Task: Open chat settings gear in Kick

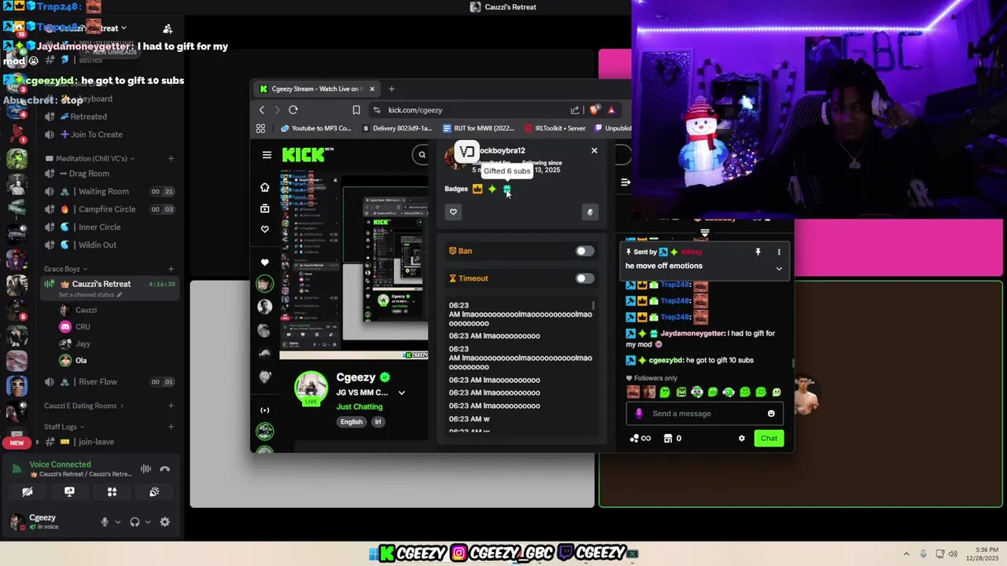Action: (x=741, y=439)
